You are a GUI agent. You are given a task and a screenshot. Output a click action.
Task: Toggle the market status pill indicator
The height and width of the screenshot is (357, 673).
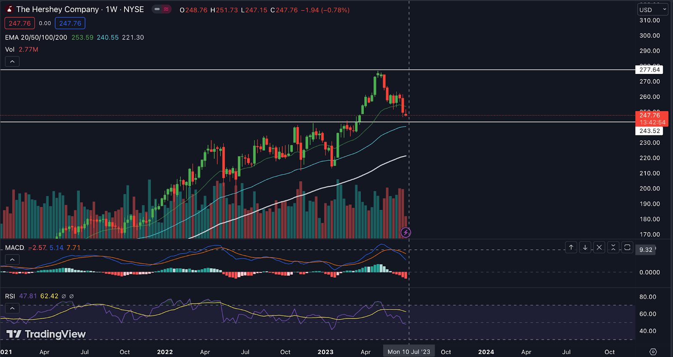point(162,9)
